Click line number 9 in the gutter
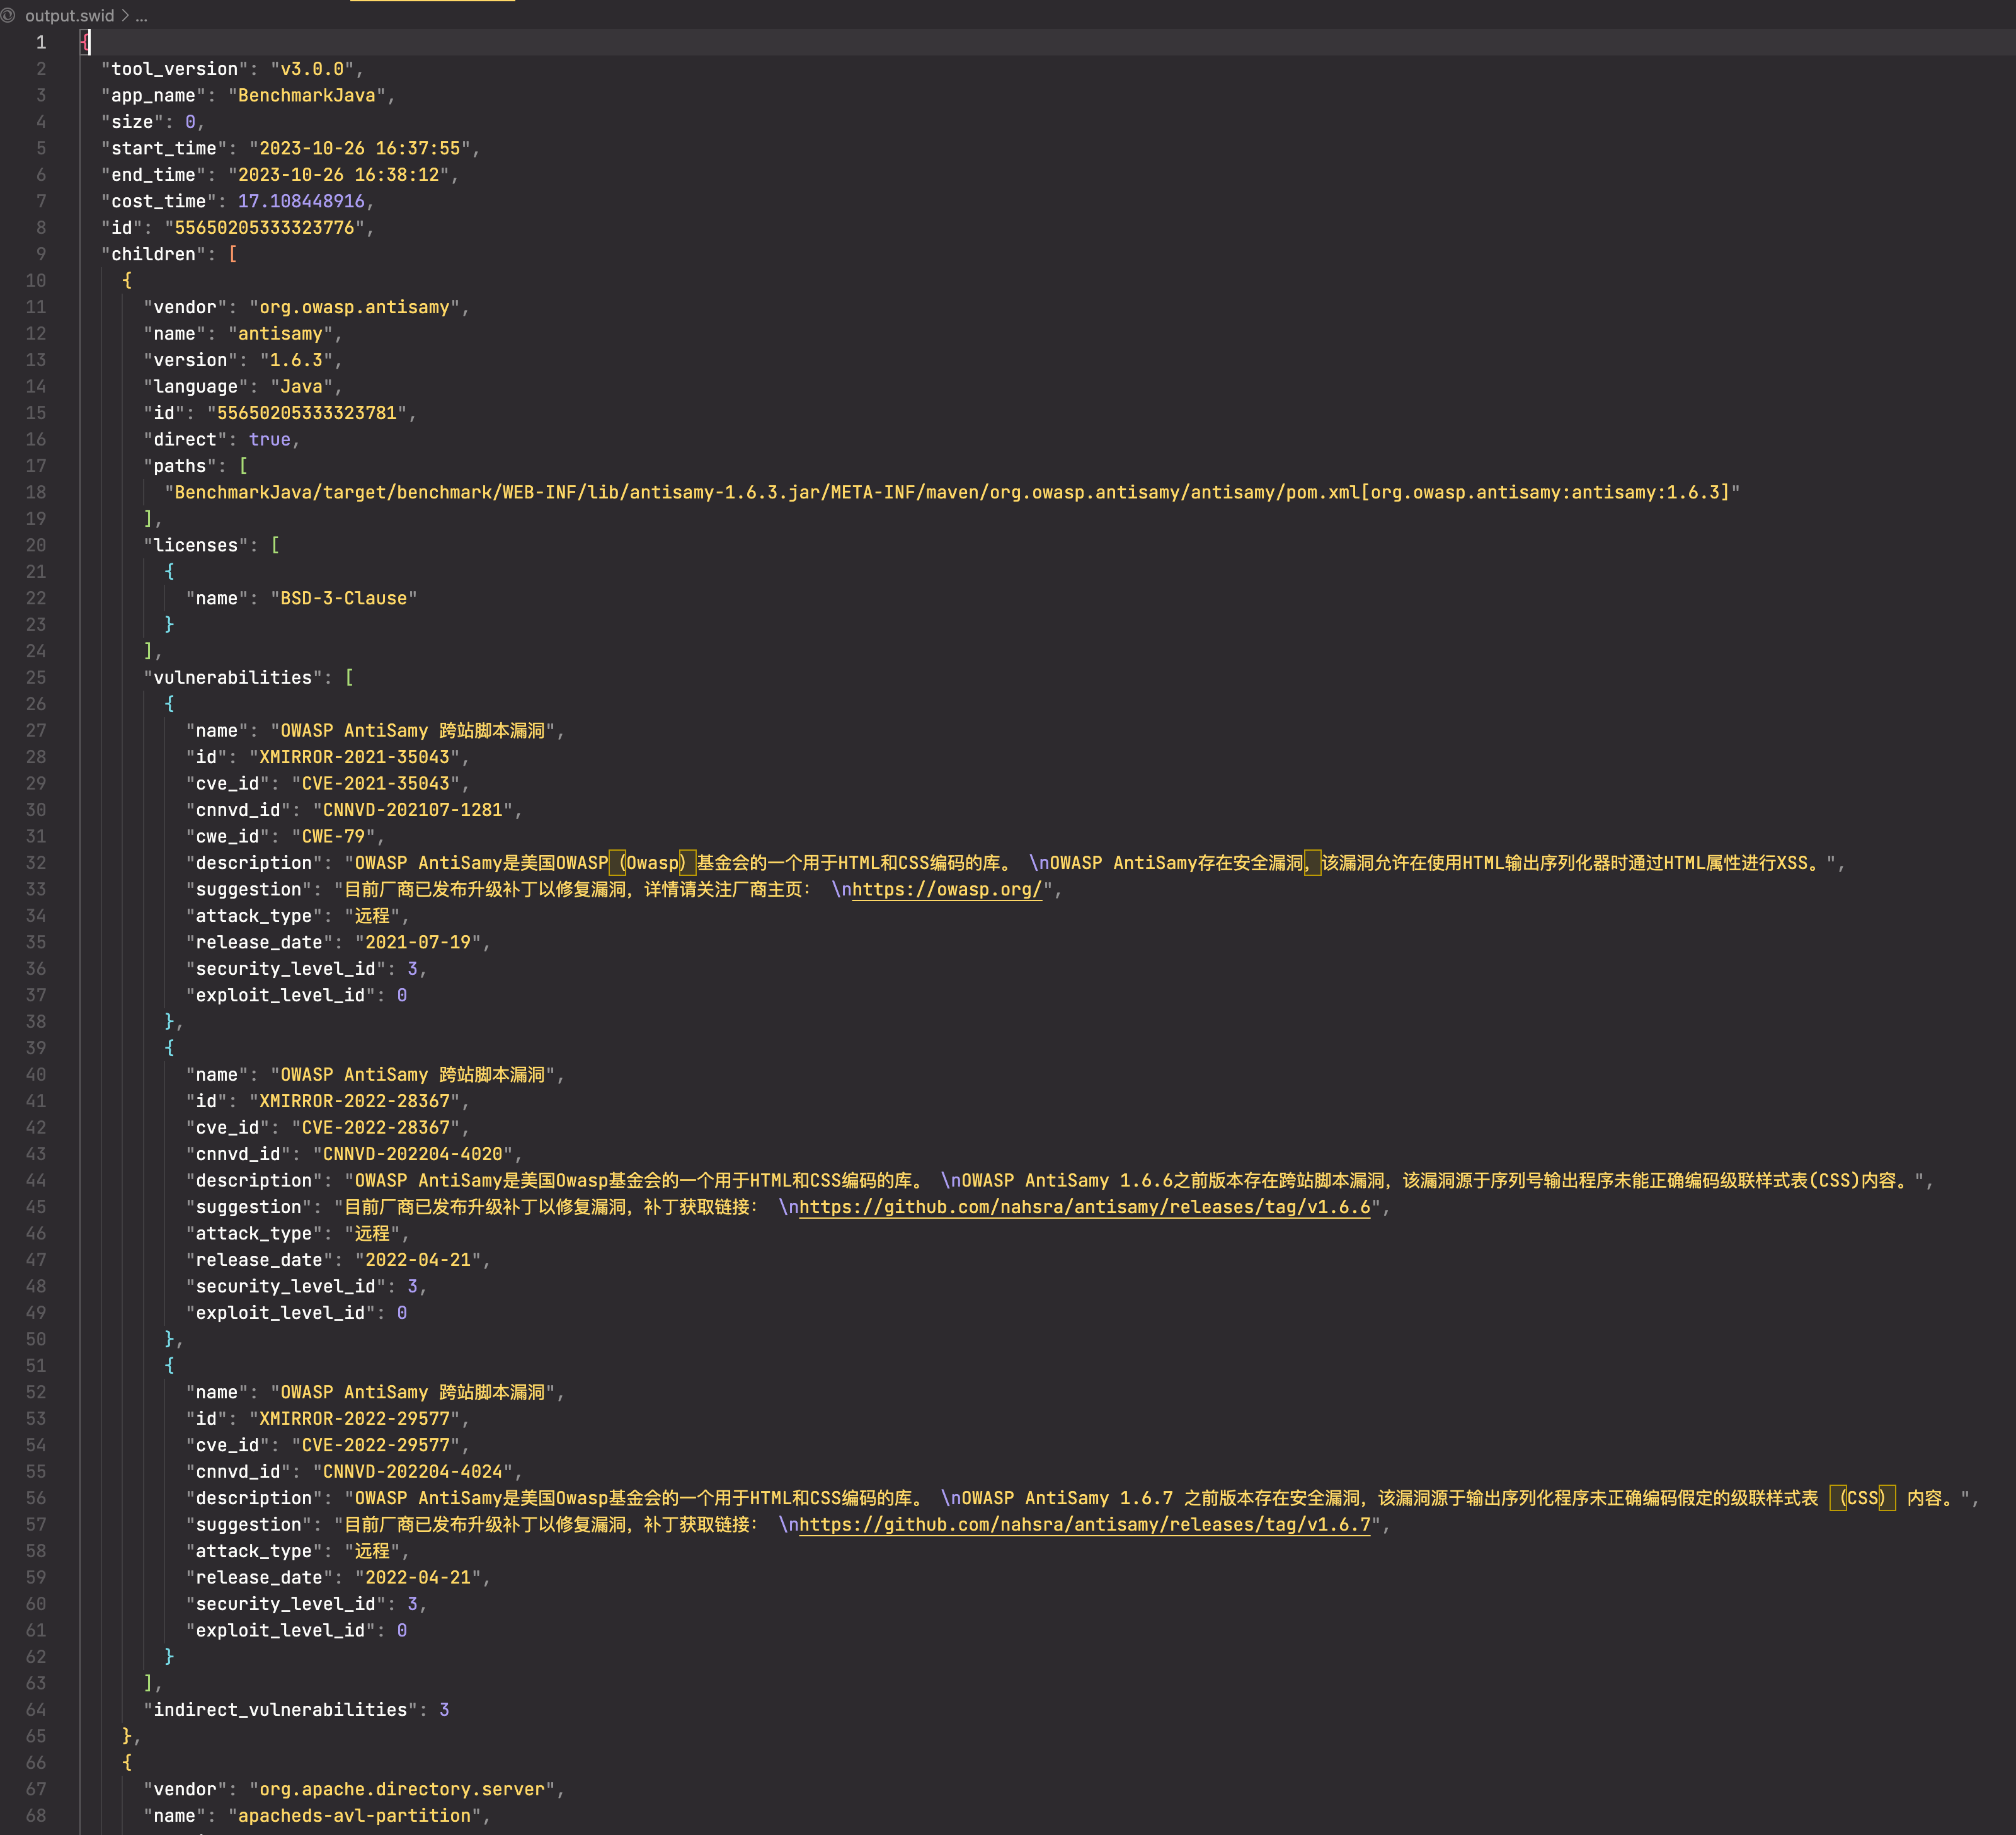The height and width of the screenshot is (1835, 2016). [41, 254]
